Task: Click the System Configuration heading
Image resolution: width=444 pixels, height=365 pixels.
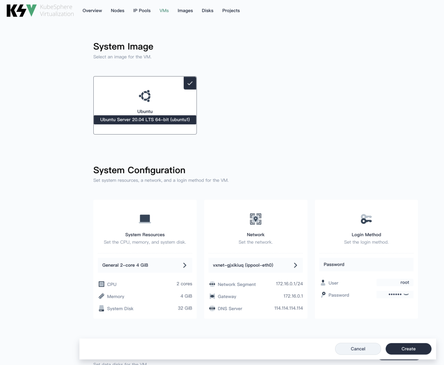Action: [x=139, y=170]
